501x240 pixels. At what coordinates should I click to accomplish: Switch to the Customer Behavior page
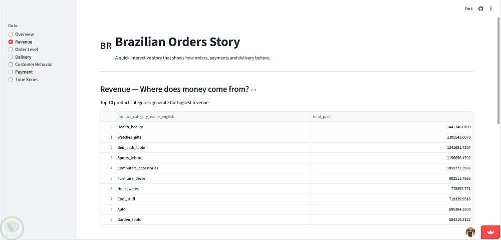[11, 65]
